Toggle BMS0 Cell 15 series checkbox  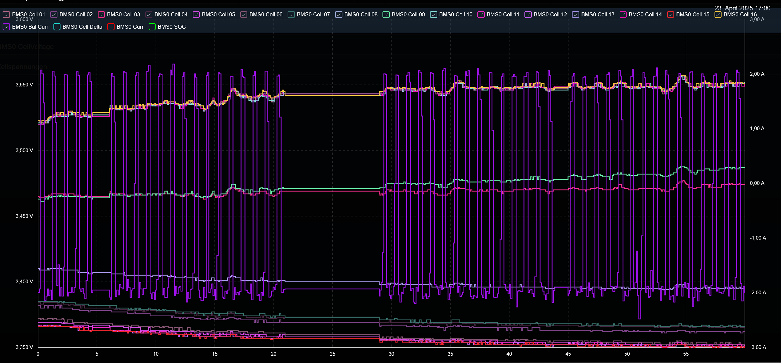pyautogui.click(x=670, y=15)
